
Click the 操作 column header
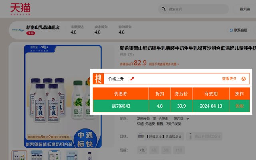[x=240, y=94]
